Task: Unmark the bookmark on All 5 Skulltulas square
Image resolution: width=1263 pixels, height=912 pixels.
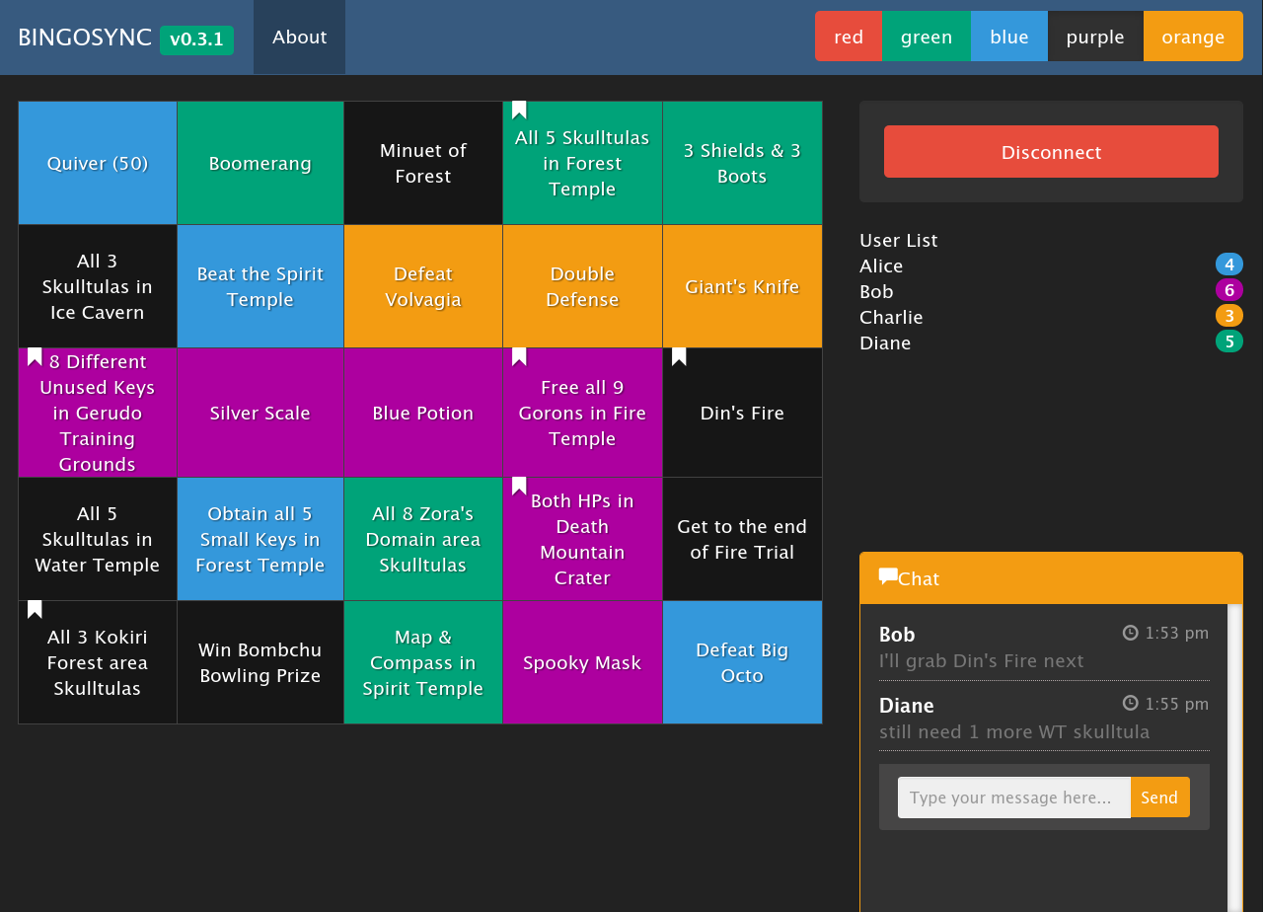Action: point(519,111)
